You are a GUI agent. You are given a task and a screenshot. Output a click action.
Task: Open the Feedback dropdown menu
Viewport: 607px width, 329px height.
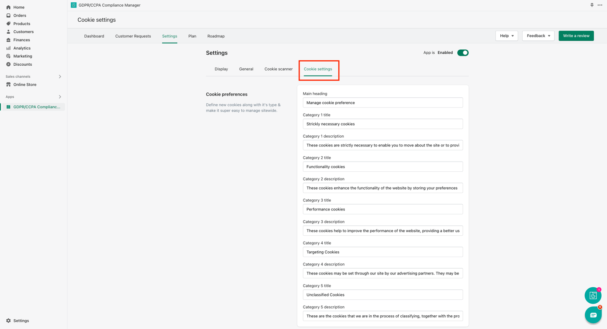538,36
